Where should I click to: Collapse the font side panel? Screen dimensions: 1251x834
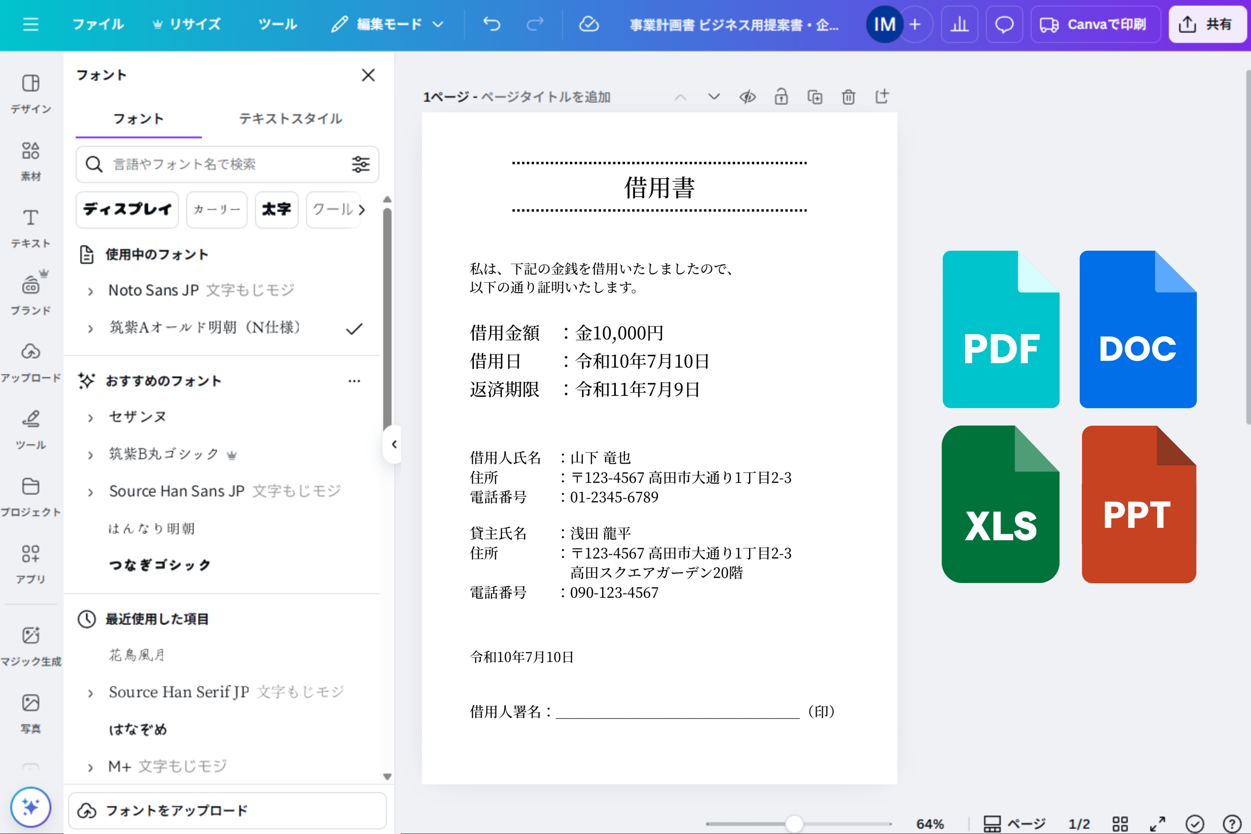[393, 444]
